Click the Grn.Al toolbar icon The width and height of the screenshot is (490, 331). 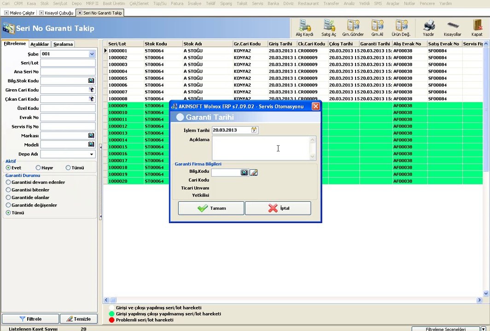(x=377, y=28)
